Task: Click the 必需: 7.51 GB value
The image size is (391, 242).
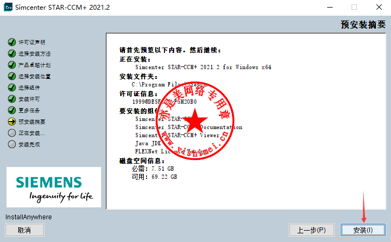Action: pyautogui.click(x=153, y=169)
